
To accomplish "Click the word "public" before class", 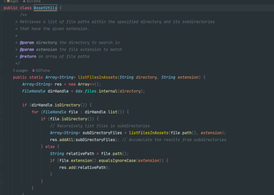I will pos(10,8).
